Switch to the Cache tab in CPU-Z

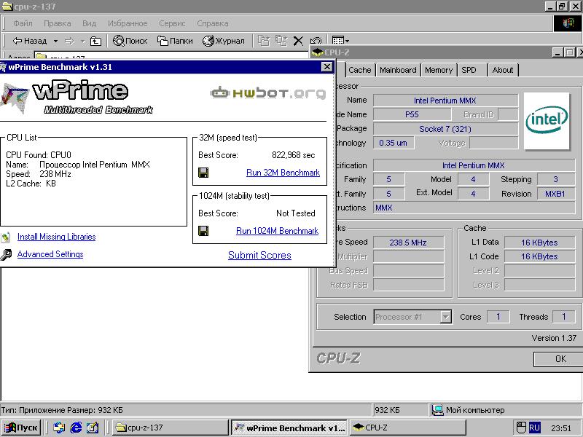(360, 70)
